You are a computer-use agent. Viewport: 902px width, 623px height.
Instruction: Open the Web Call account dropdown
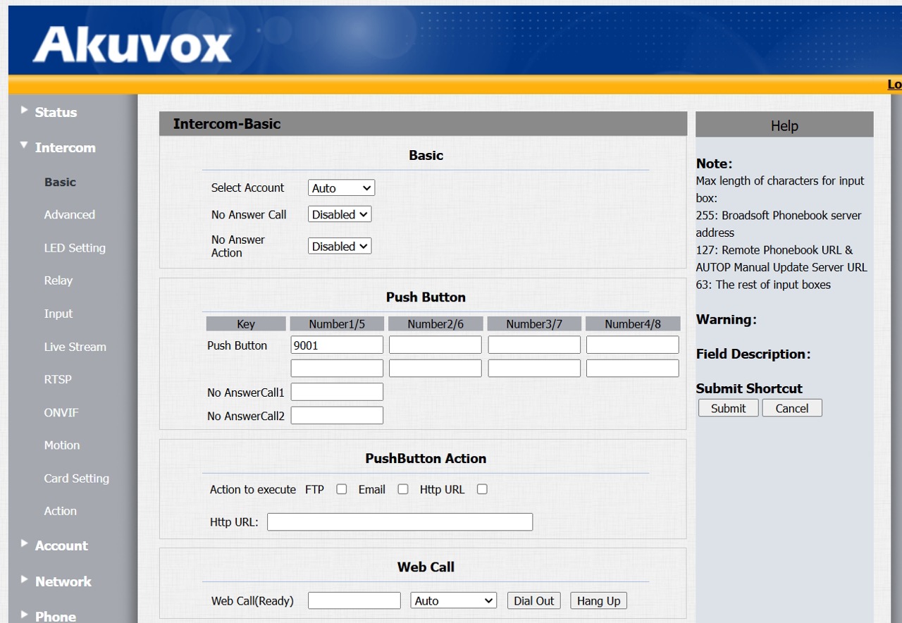[x=453, y=600]
